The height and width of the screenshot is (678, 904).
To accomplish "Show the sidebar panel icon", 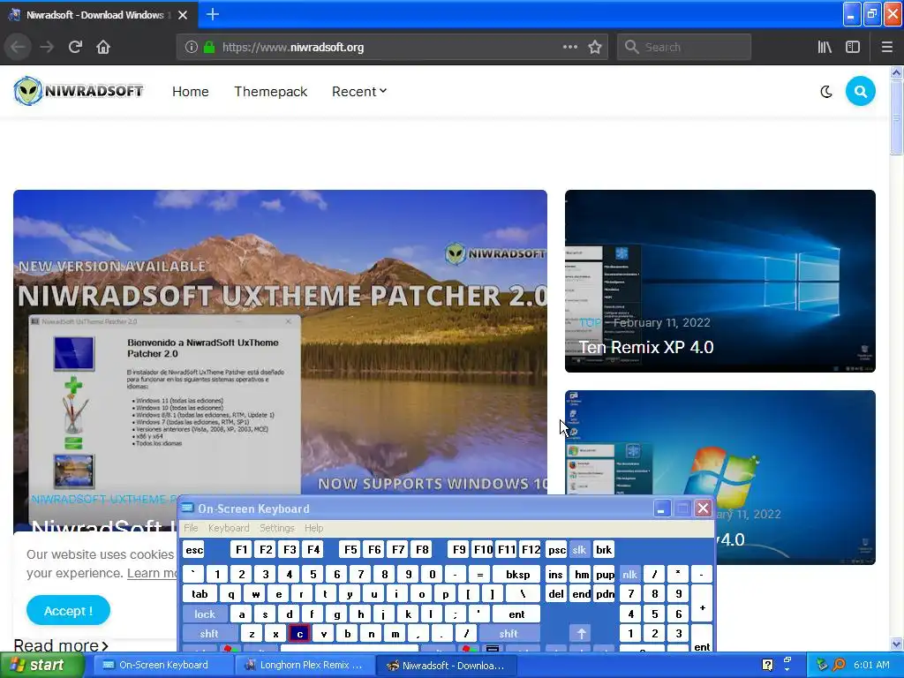I will (853, 47).
